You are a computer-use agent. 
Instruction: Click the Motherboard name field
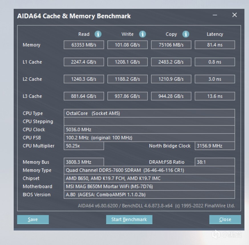[x=149, y=187]
